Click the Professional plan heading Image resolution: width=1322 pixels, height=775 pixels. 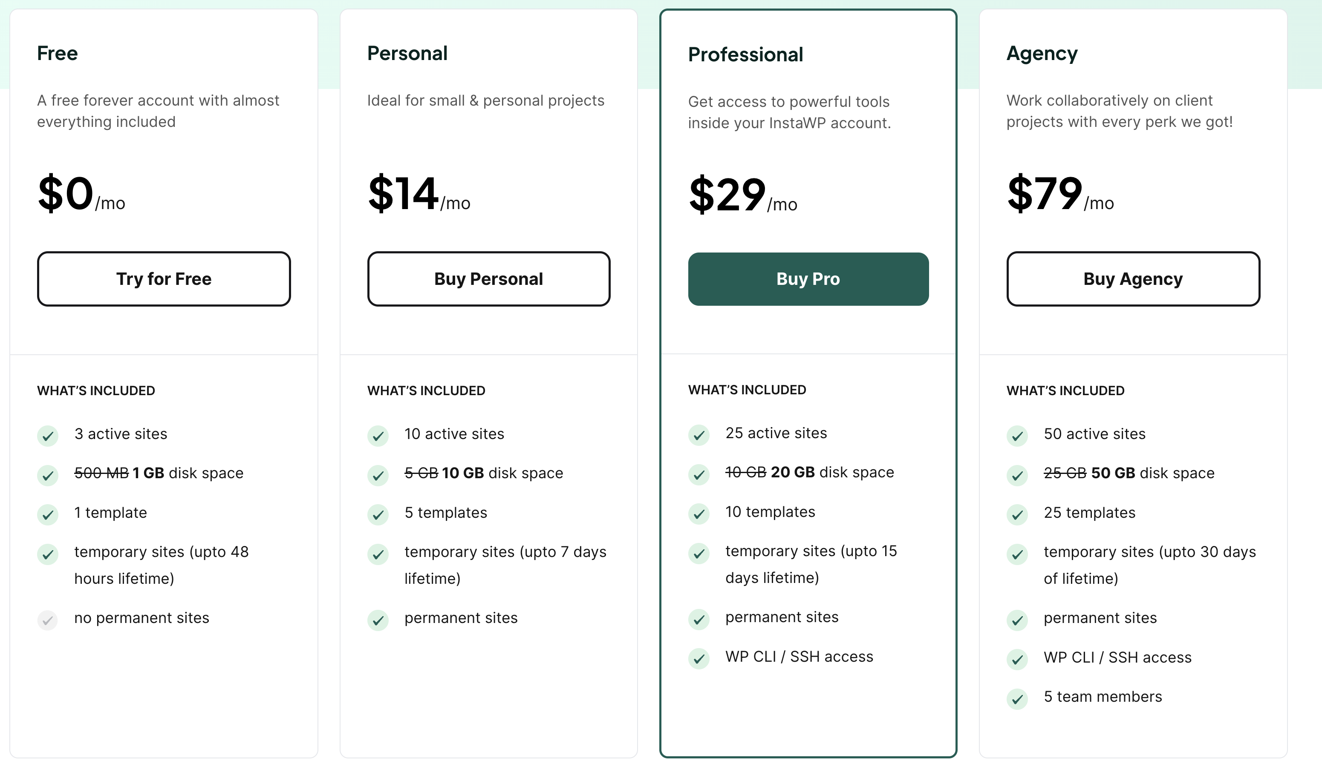click(x=745, y=55)
